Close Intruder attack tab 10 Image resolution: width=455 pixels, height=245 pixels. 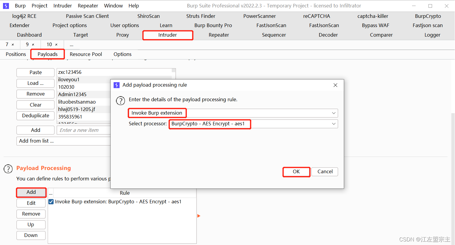[x=56, y=45]
